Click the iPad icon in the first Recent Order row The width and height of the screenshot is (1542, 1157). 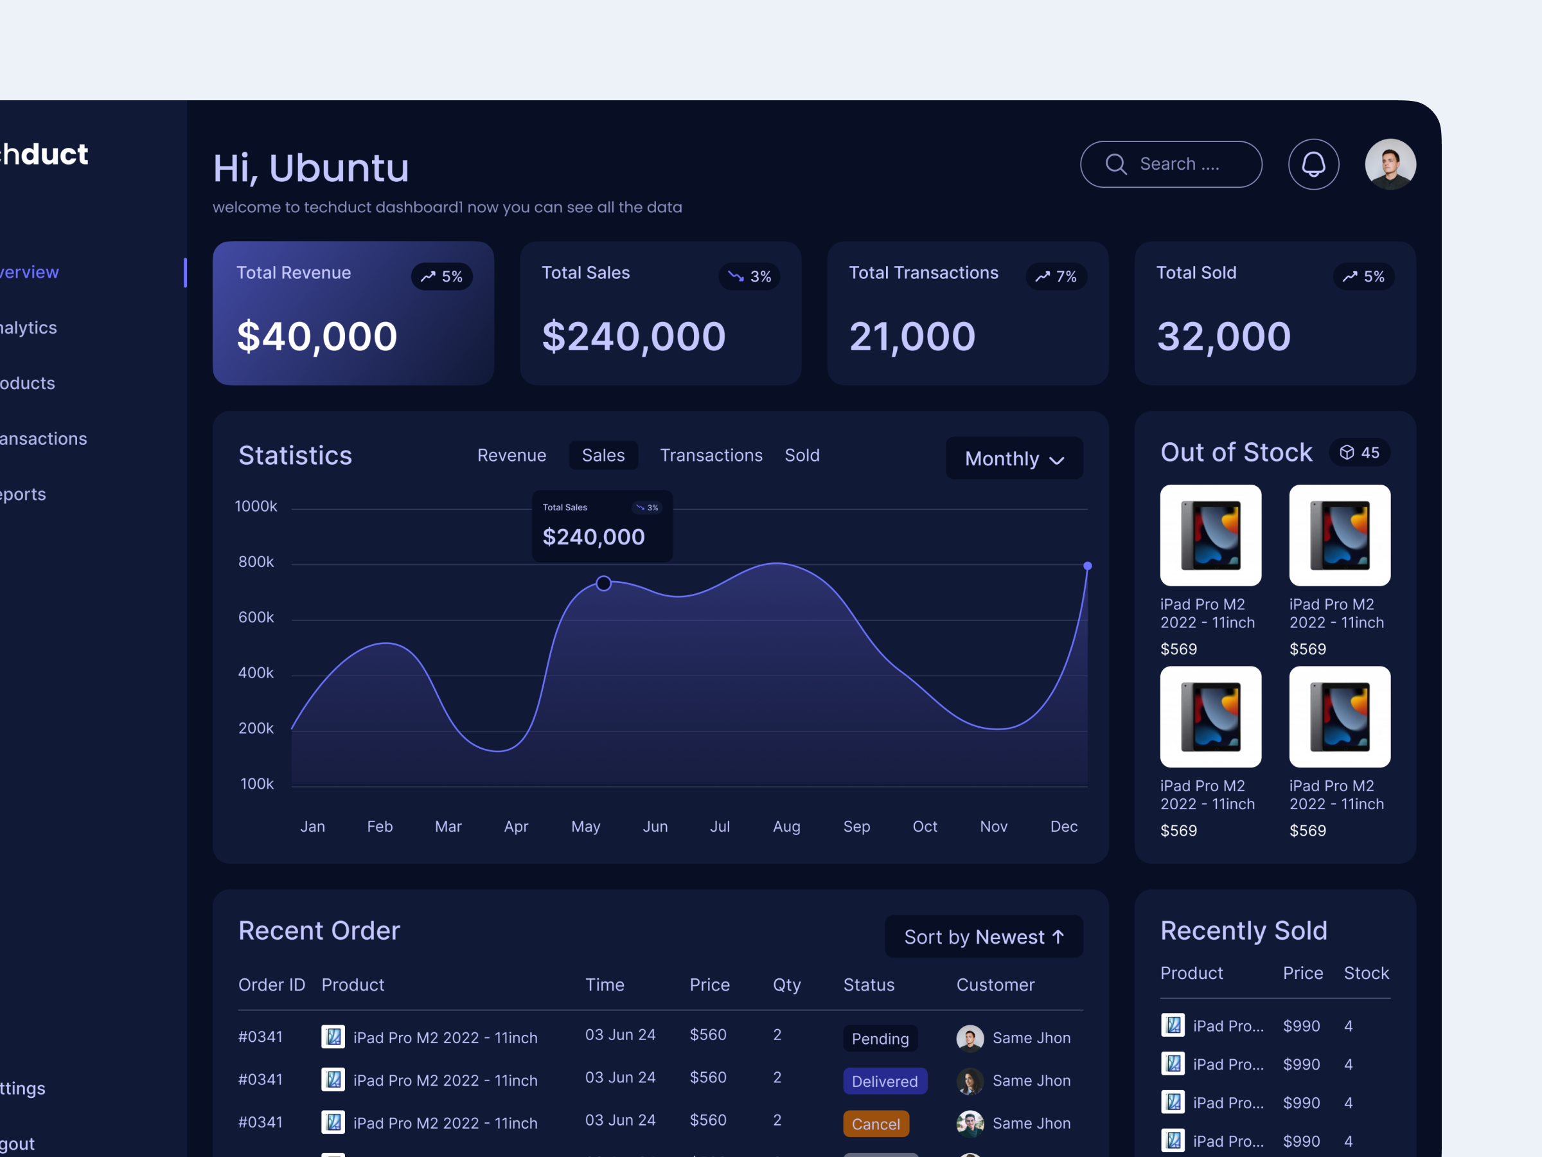(333, 1037)
